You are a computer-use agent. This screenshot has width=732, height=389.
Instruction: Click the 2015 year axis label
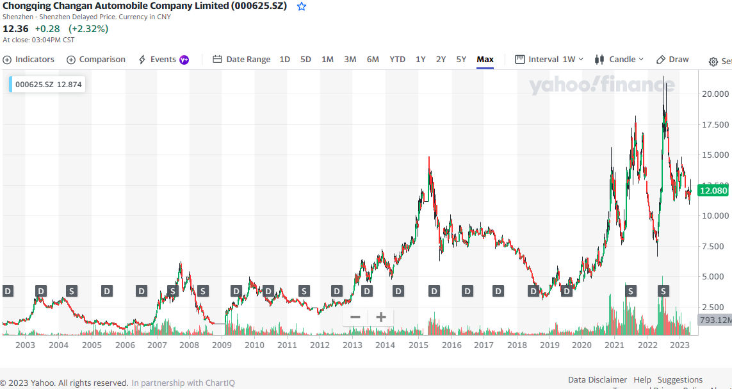[x=419, y=345]
